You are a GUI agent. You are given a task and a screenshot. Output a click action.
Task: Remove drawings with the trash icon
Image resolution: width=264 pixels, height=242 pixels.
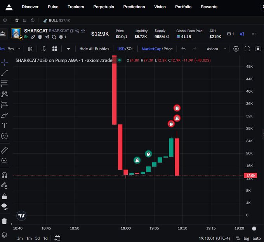(4, 221)
